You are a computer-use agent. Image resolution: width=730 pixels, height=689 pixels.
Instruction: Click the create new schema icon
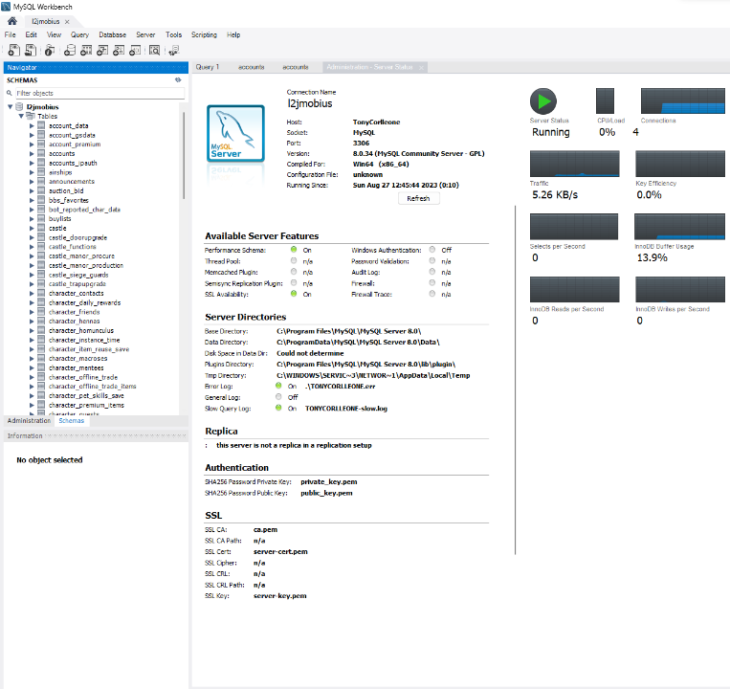[70, 51]
